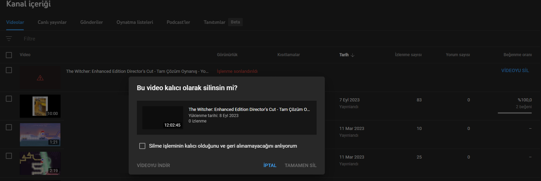Click the view count 83

tap(419, 100)
